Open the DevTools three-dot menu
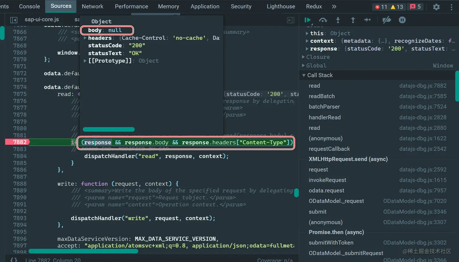The width and height of the screenshot is (459, 262). (x=452, y=7)
